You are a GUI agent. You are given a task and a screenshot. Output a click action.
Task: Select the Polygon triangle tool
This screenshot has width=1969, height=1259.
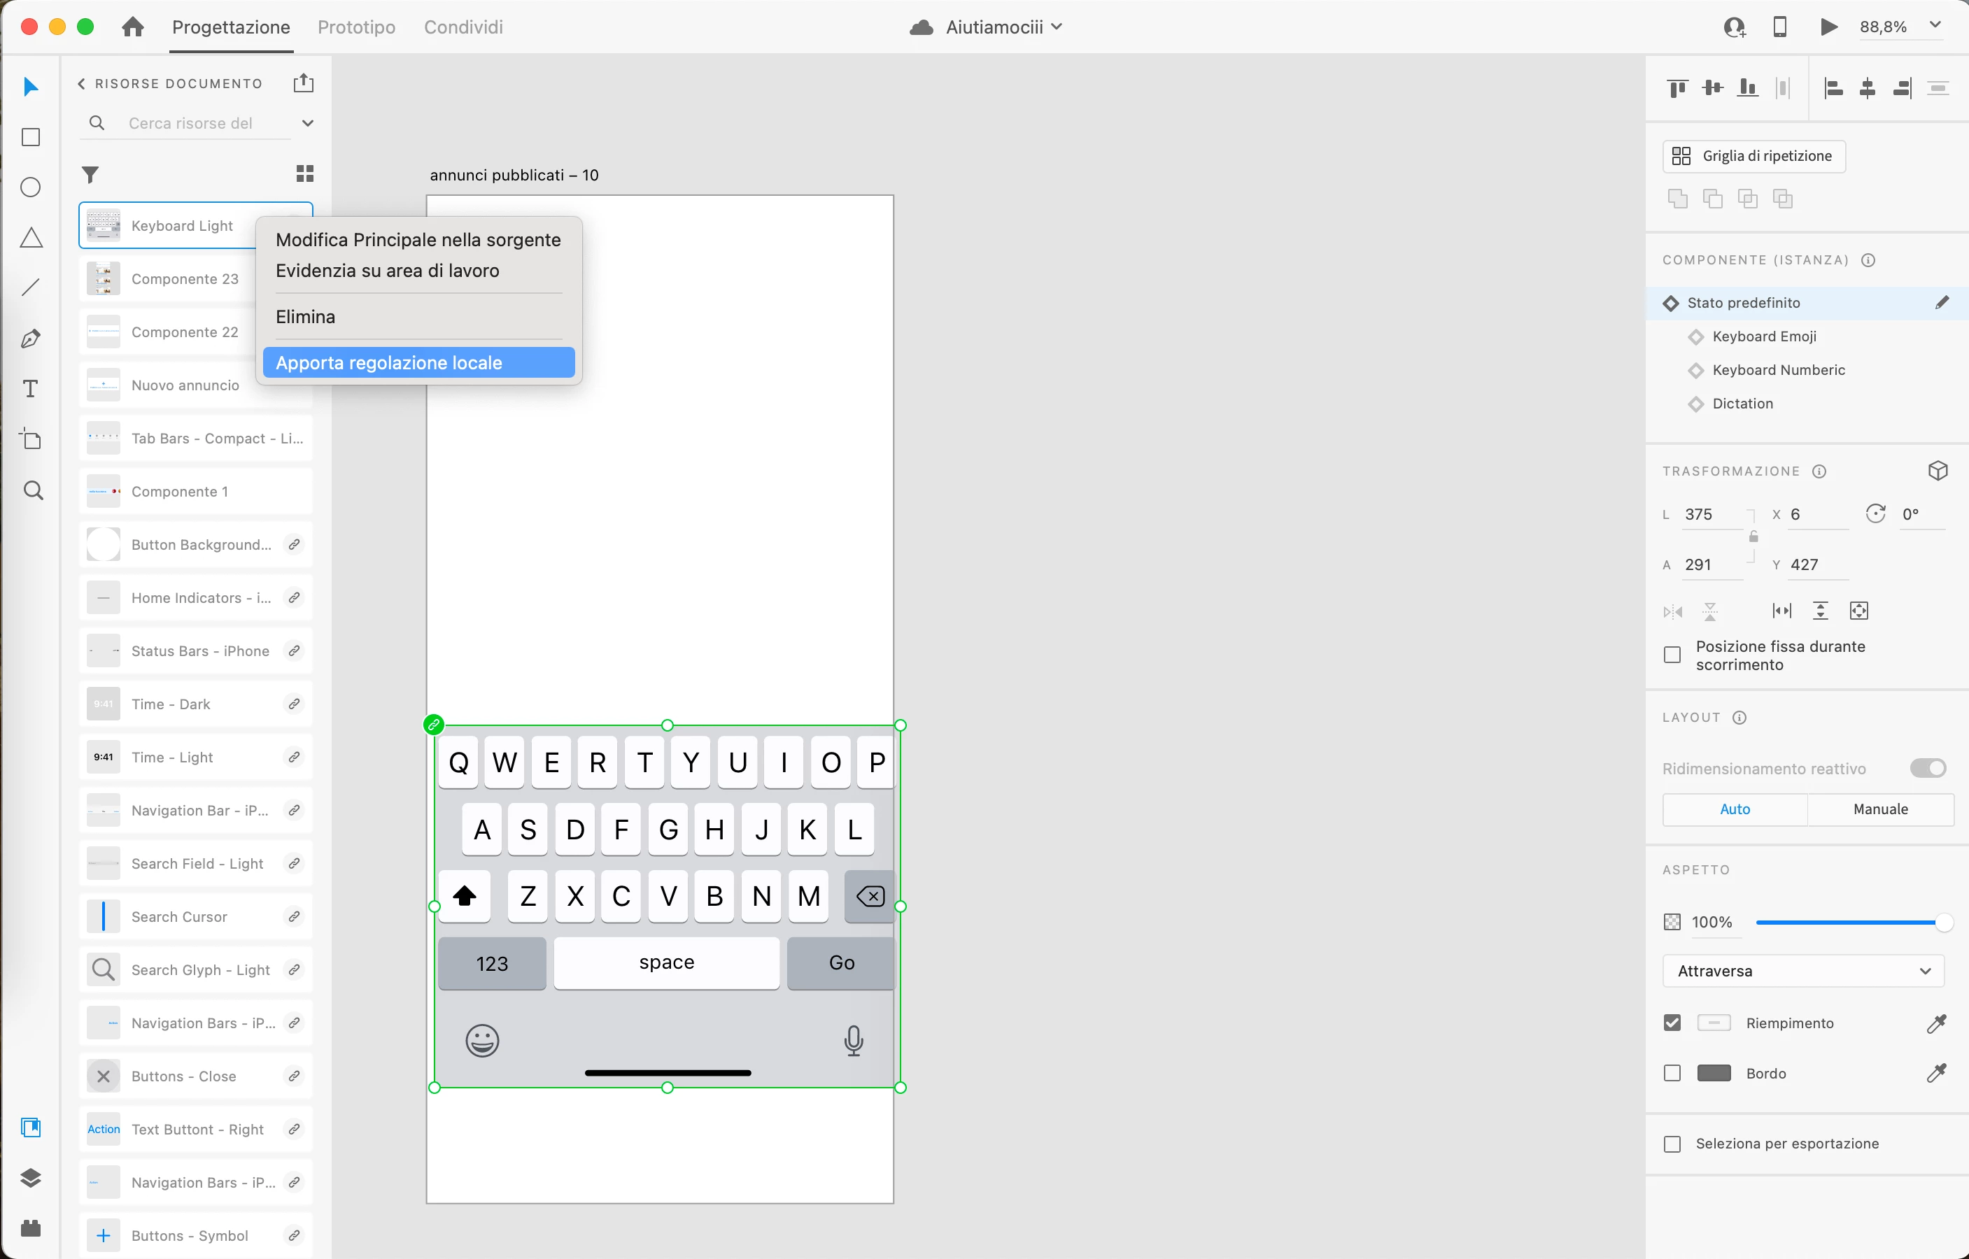click(31, 238)
